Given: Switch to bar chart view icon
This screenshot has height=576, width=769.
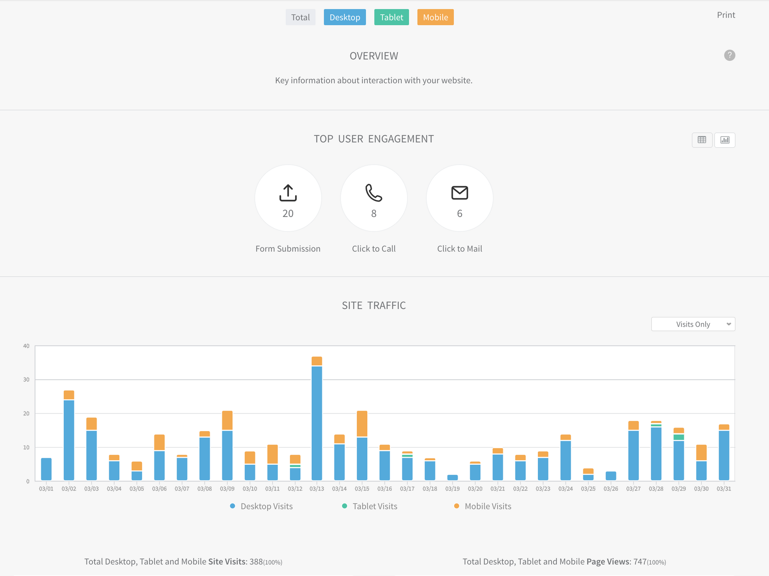Looking at the screenshot, I should pyautogui.click(x=725, y=140).
